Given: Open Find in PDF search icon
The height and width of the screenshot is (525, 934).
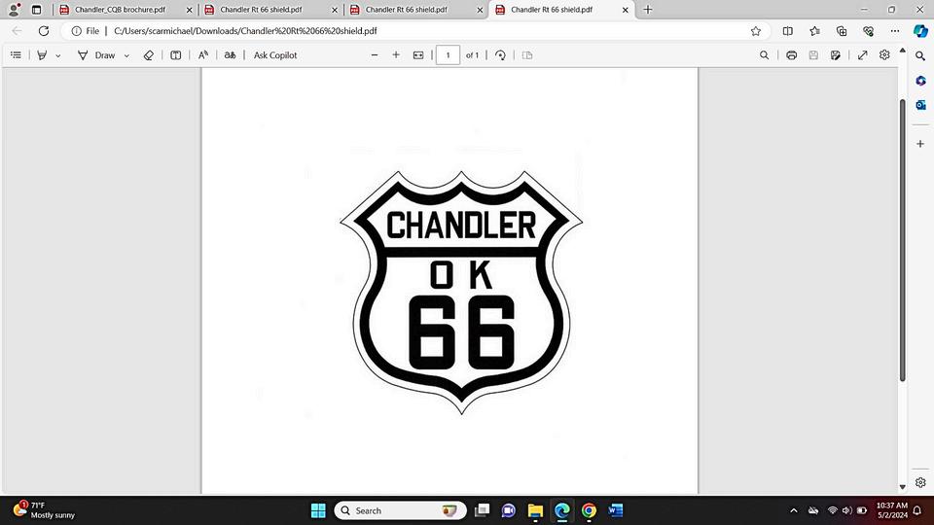Looking at the screenshot, I should [x=765, y=54].
